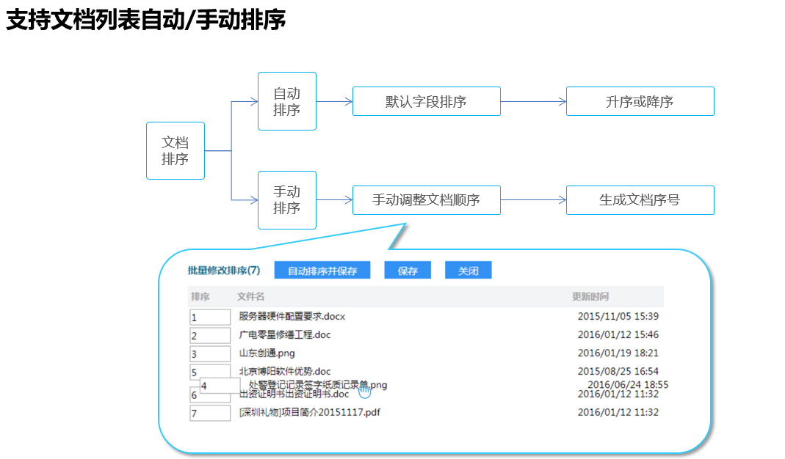This screenshot has height=459, width=785.
Task: Select the 手动排序 flowchart box
Action: tap(287, 200)
